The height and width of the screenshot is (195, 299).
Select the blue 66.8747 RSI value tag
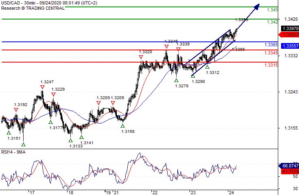(289, 166)
